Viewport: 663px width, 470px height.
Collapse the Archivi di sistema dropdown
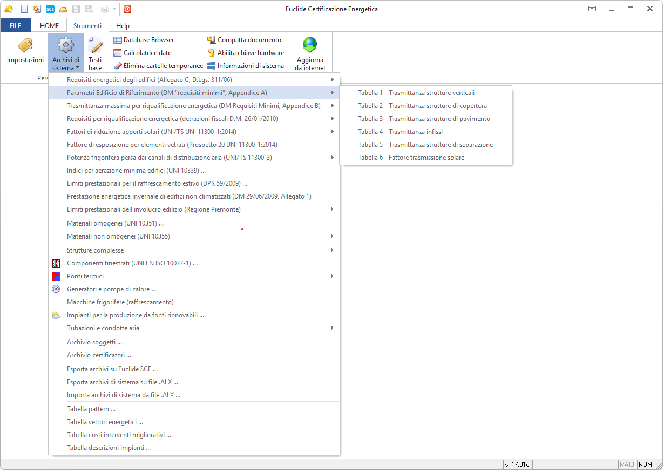point(66,53)
